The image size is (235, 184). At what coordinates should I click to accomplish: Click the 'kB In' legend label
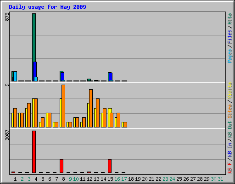pyautogui.click(x=229, y=149)
